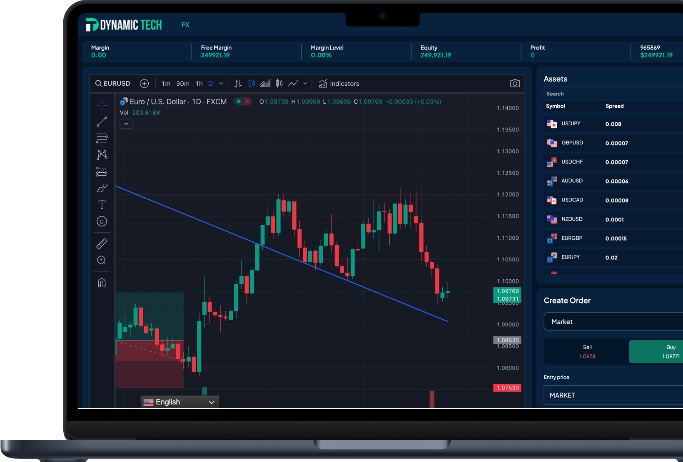The width and height of the screenshot is (683, 462).
Task: Select the Sell 1.0978 option
Action: pos(587,352)
